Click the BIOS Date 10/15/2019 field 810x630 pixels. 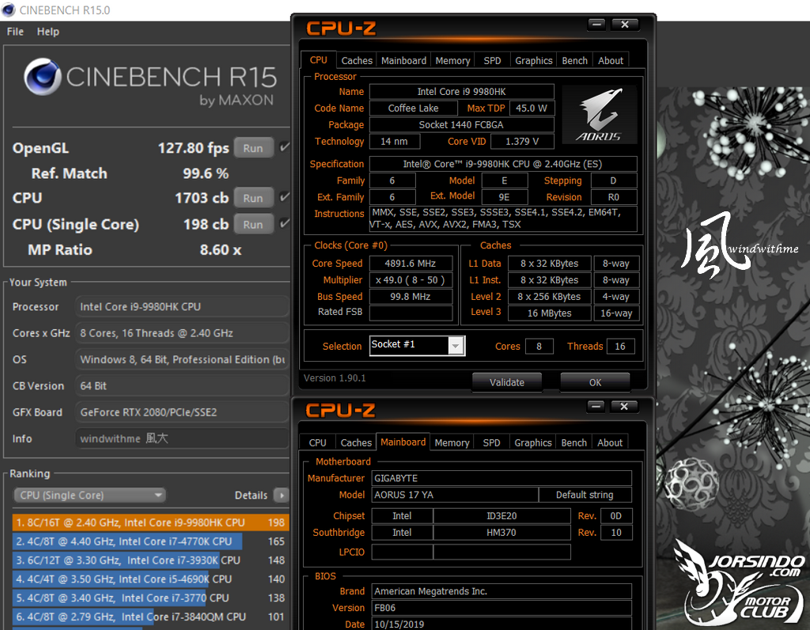[x=502, y=624]
